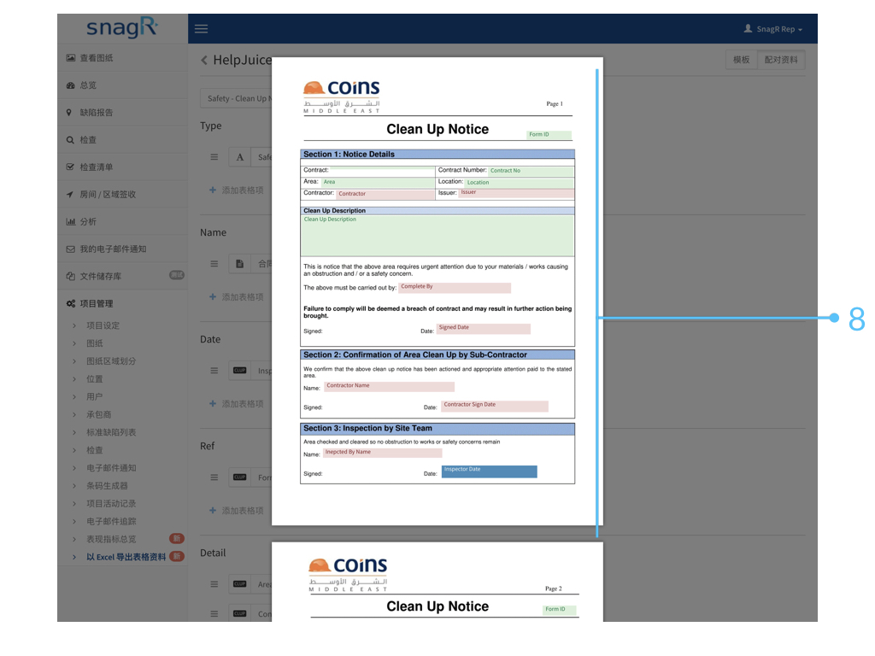Click the map pin icon beside 缺陷报告

tap(69, 113)
